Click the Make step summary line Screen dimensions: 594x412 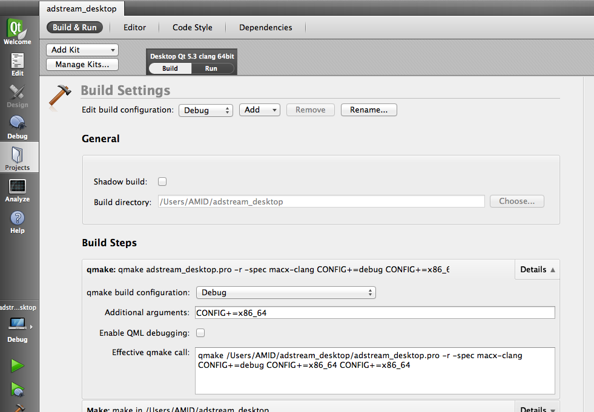pos(177,409)
